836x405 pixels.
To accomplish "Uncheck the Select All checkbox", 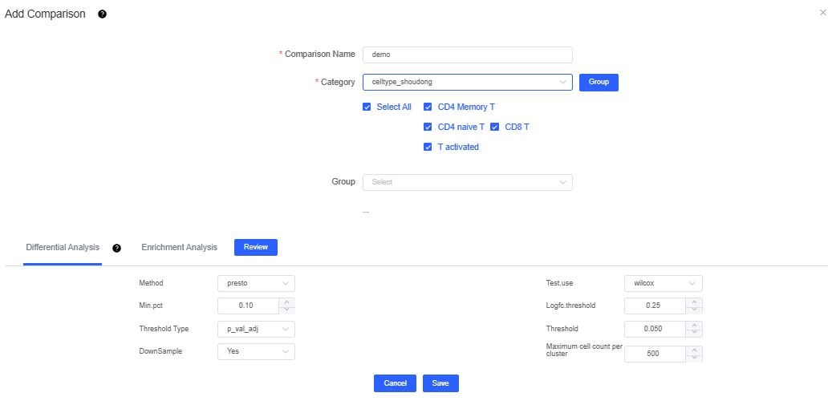I will (x=367, y=107).
